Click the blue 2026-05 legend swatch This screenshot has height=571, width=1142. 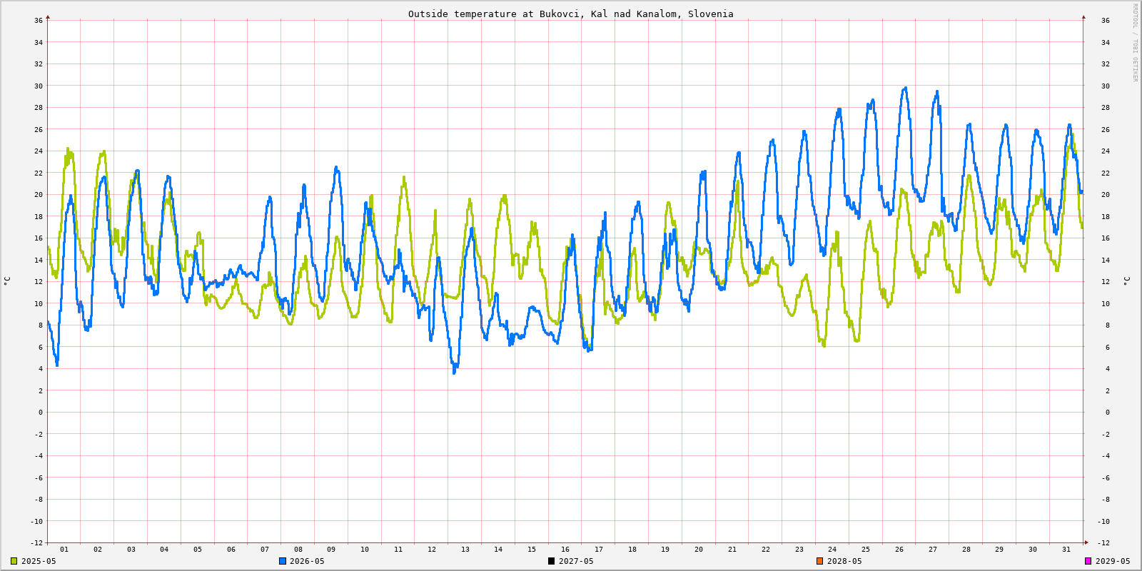point(283,561)
